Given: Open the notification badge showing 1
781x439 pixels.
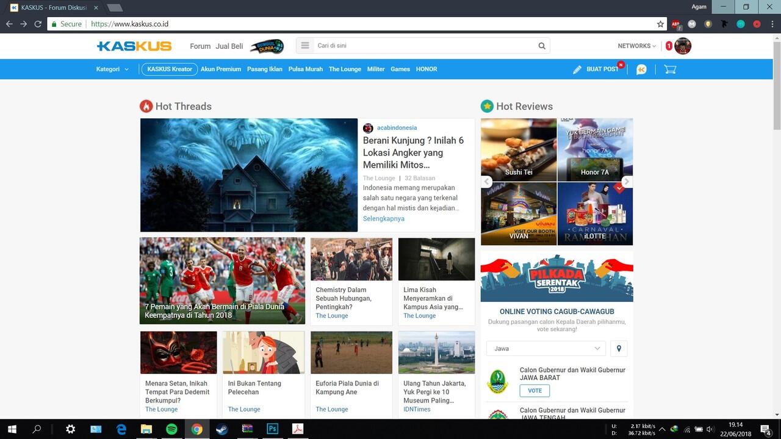Looking at the screenshot, I should (669, 46).
